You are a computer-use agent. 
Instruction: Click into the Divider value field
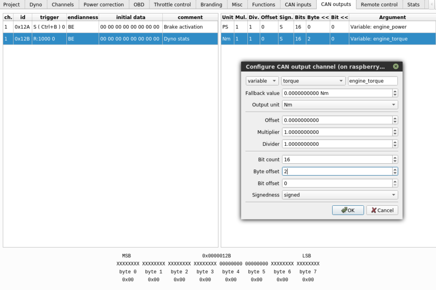coord(337,144)
